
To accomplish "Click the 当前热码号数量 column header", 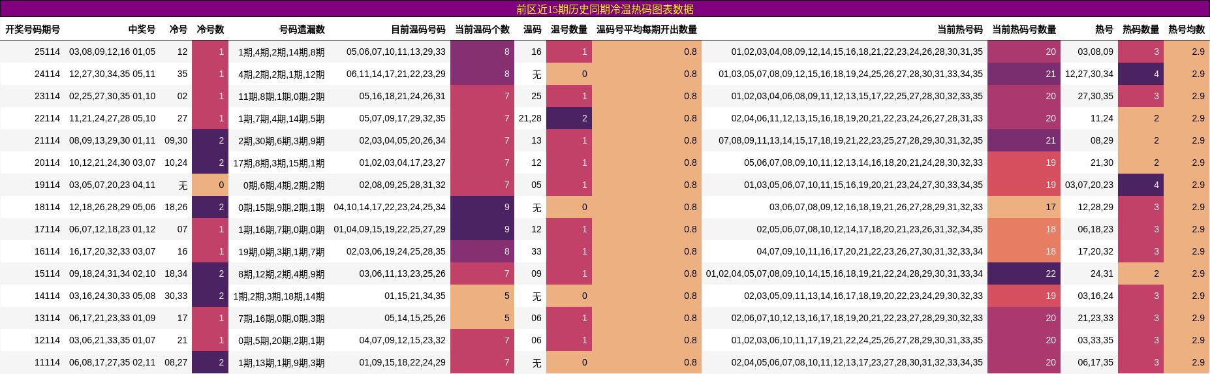I will coord(1024,29).
